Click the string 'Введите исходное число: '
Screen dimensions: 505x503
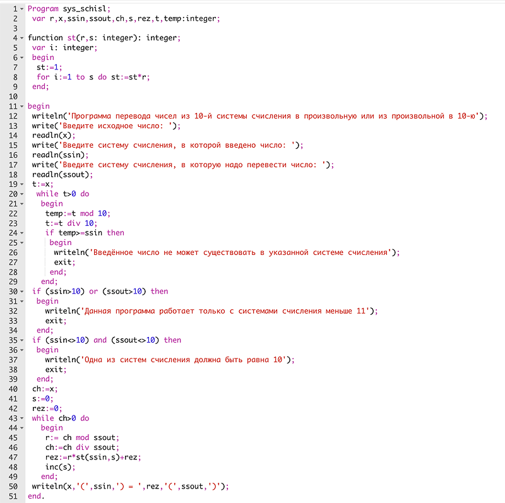click(x=115, y=126)
